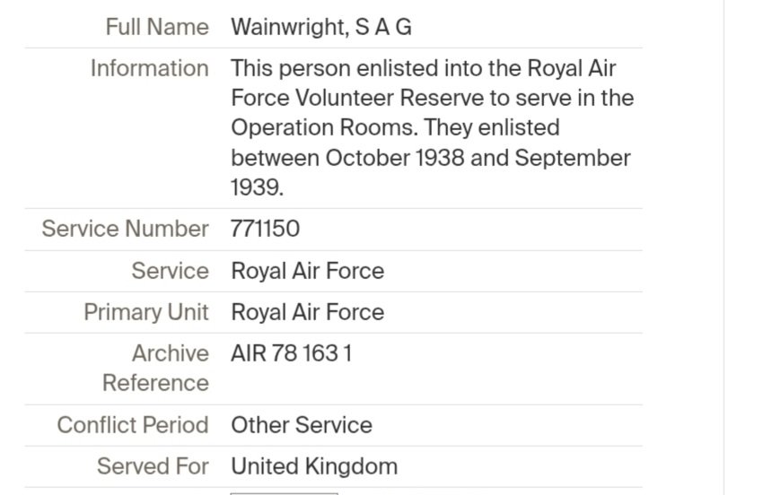Click the Service row's Royal Air Force value
This screenshot has width=763, height=495.
[x=307, y=271]
